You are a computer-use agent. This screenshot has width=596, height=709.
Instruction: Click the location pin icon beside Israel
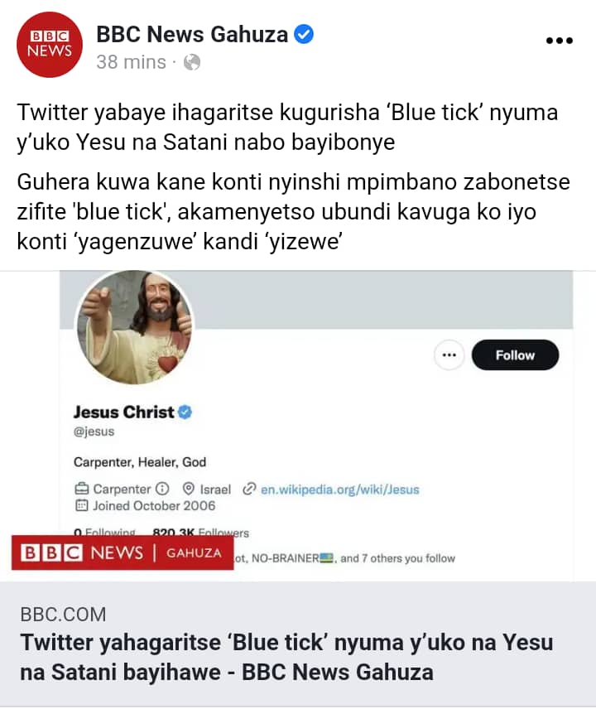coord(189,489)
